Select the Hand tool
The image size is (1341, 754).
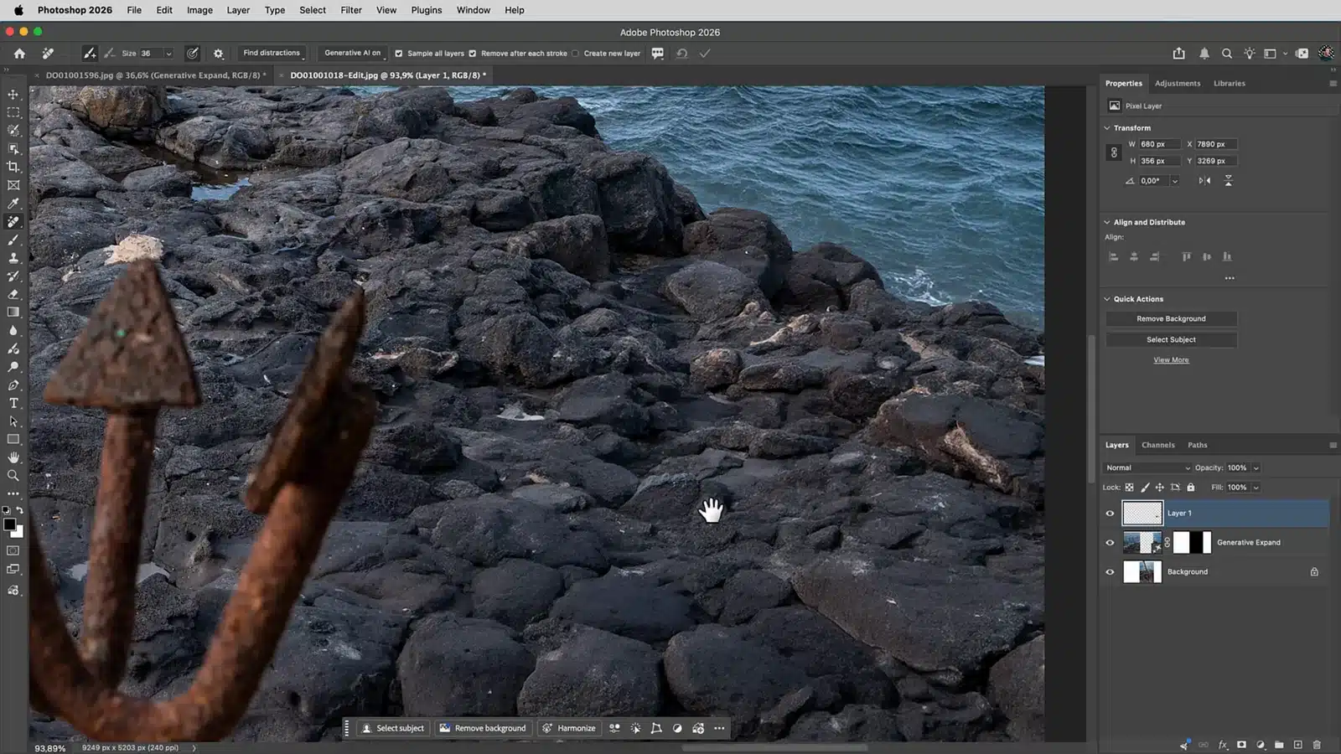tap(13, 457)
